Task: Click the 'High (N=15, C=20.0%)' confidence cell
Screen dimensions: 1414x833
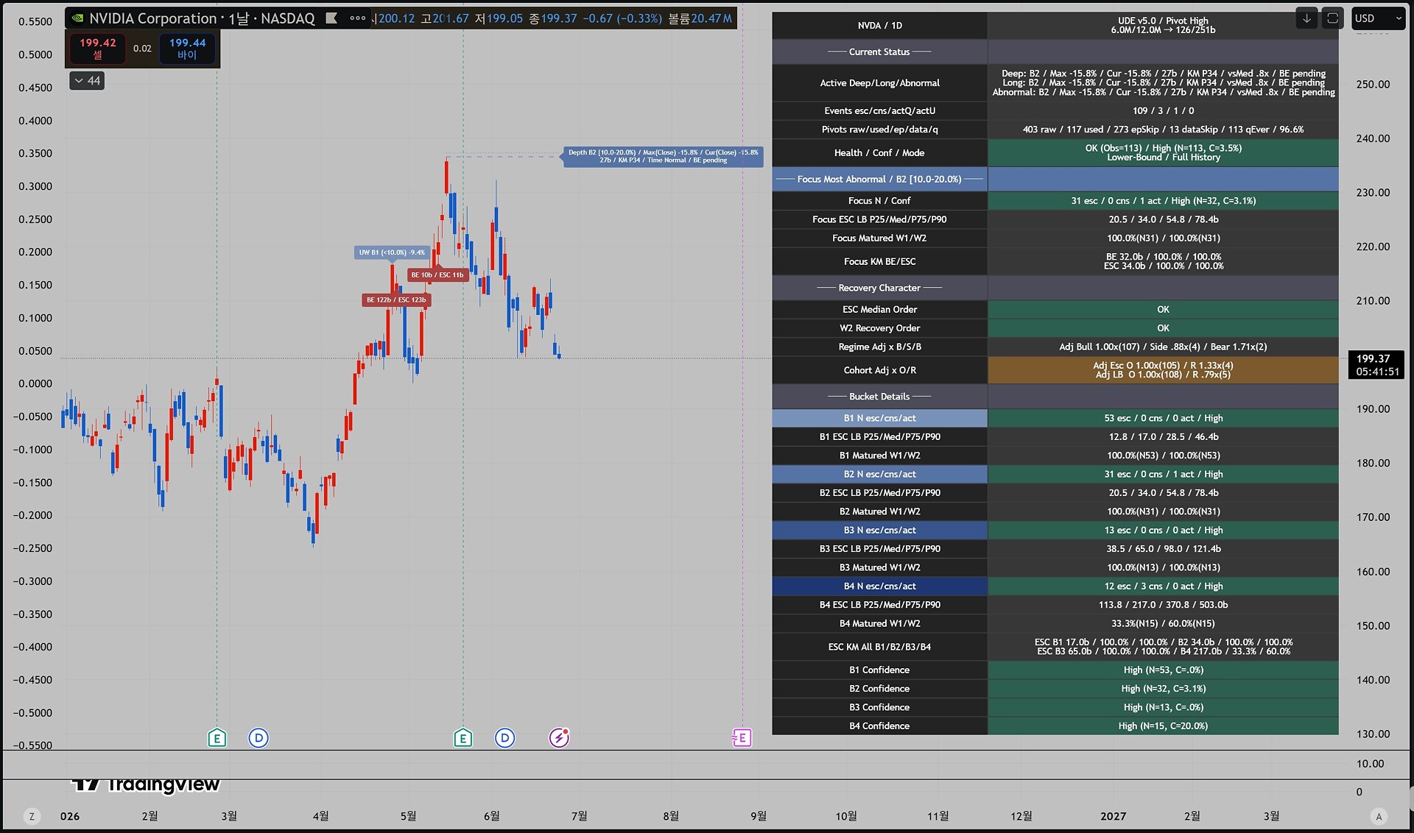Action: [1163, 726]
